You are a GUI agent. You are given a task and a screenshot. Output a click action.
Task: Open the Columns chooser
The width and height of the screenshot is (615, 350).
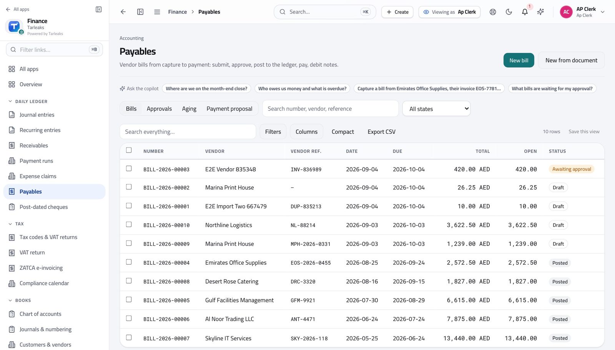pos(306,132)
